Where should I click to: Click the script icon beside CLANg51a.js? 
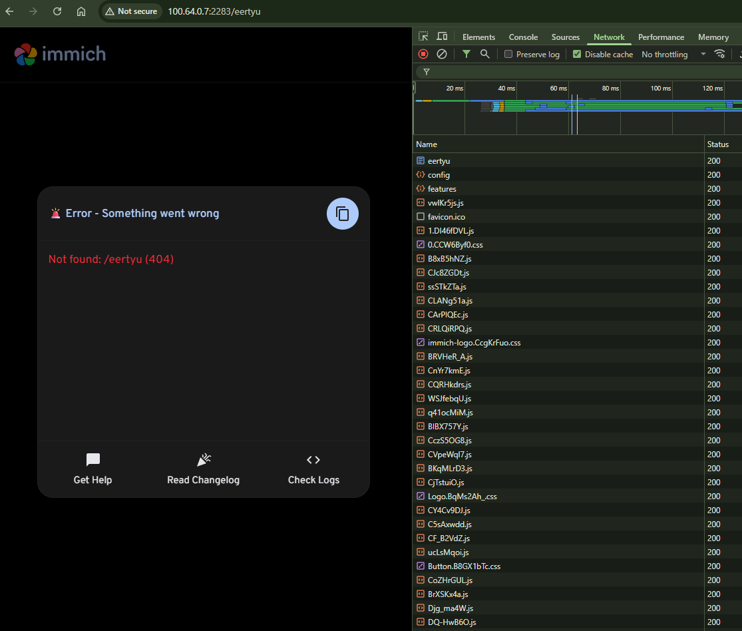[x=420, y=300]
